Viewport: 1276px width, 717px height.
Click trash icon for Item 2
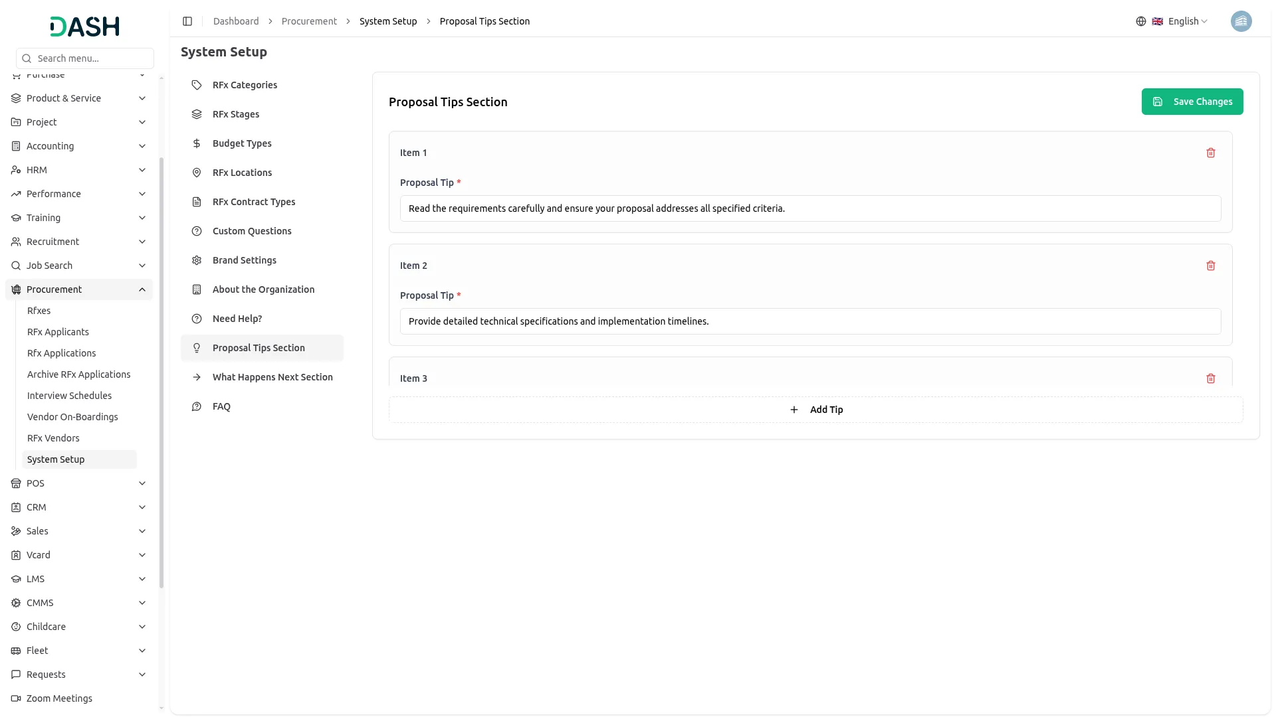1210,266
